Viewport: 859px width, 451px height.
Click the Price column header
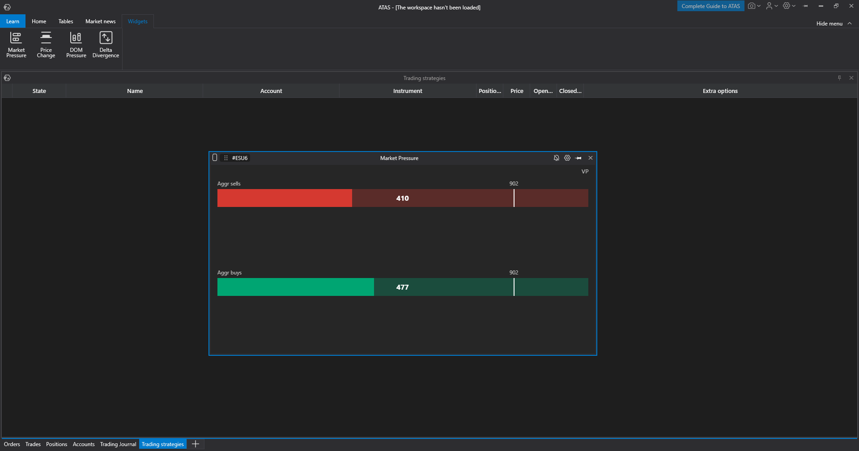(517, 91)
